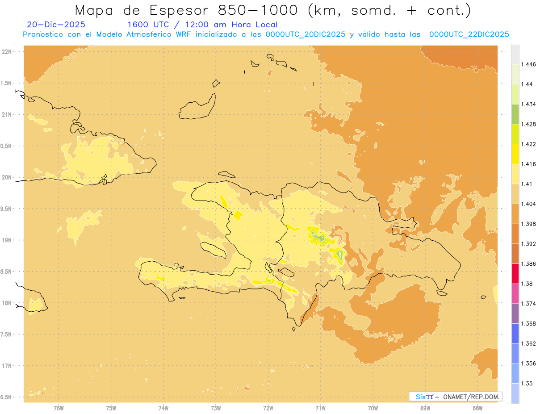This screenshot has height=414, width=536.
Task: Click the "1.398" color bar value
Action: click(528, 224)
